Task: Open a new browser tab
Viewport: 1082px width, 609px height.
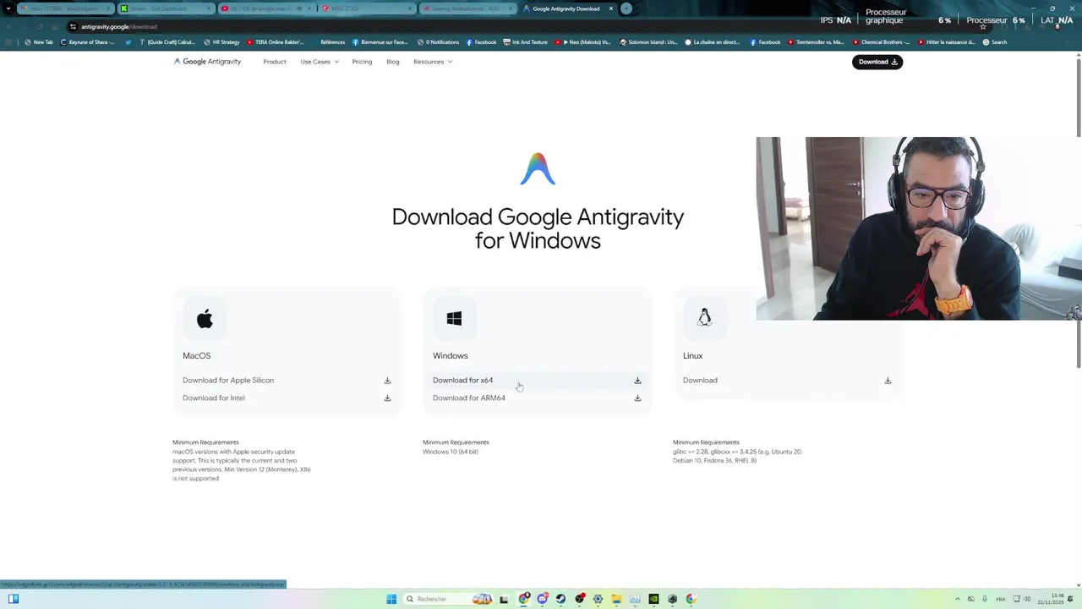Action: pos(626,8)
